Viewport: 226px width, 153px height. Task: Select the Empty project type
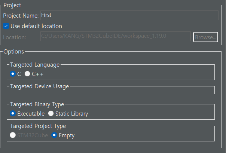54,135
